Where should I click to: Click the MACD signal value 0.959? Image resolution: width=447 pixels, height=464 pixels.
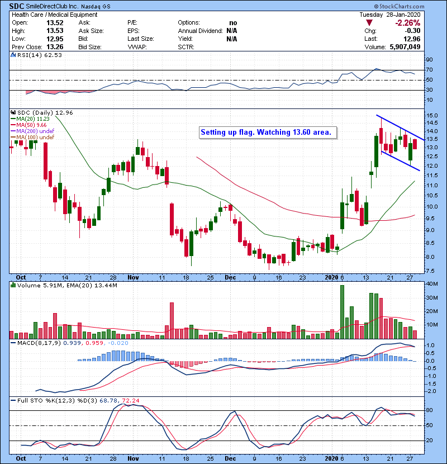(x=94, y=343)
